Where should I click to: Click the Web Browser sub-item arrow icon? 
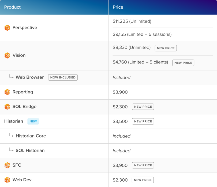click(x=11, y=76)
